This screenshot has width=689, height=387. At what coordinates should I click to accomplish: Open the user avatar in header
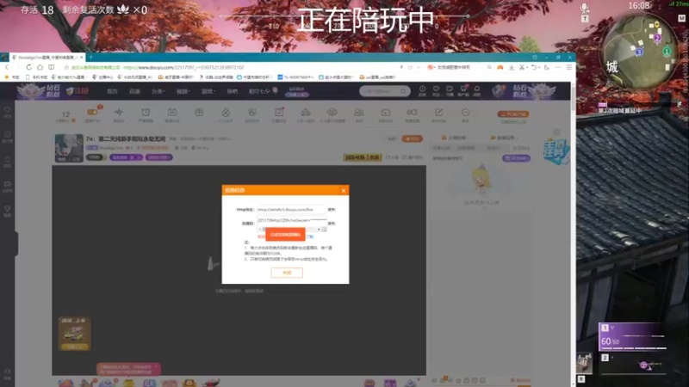pyautogui.click(x=499, y=91)
